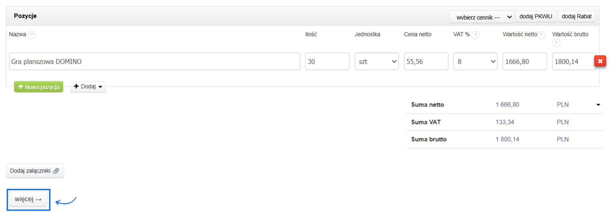The image size is (613, 214).
Task: Delete the Gra planszowa DOMINO row
Action: coord(600,61)
